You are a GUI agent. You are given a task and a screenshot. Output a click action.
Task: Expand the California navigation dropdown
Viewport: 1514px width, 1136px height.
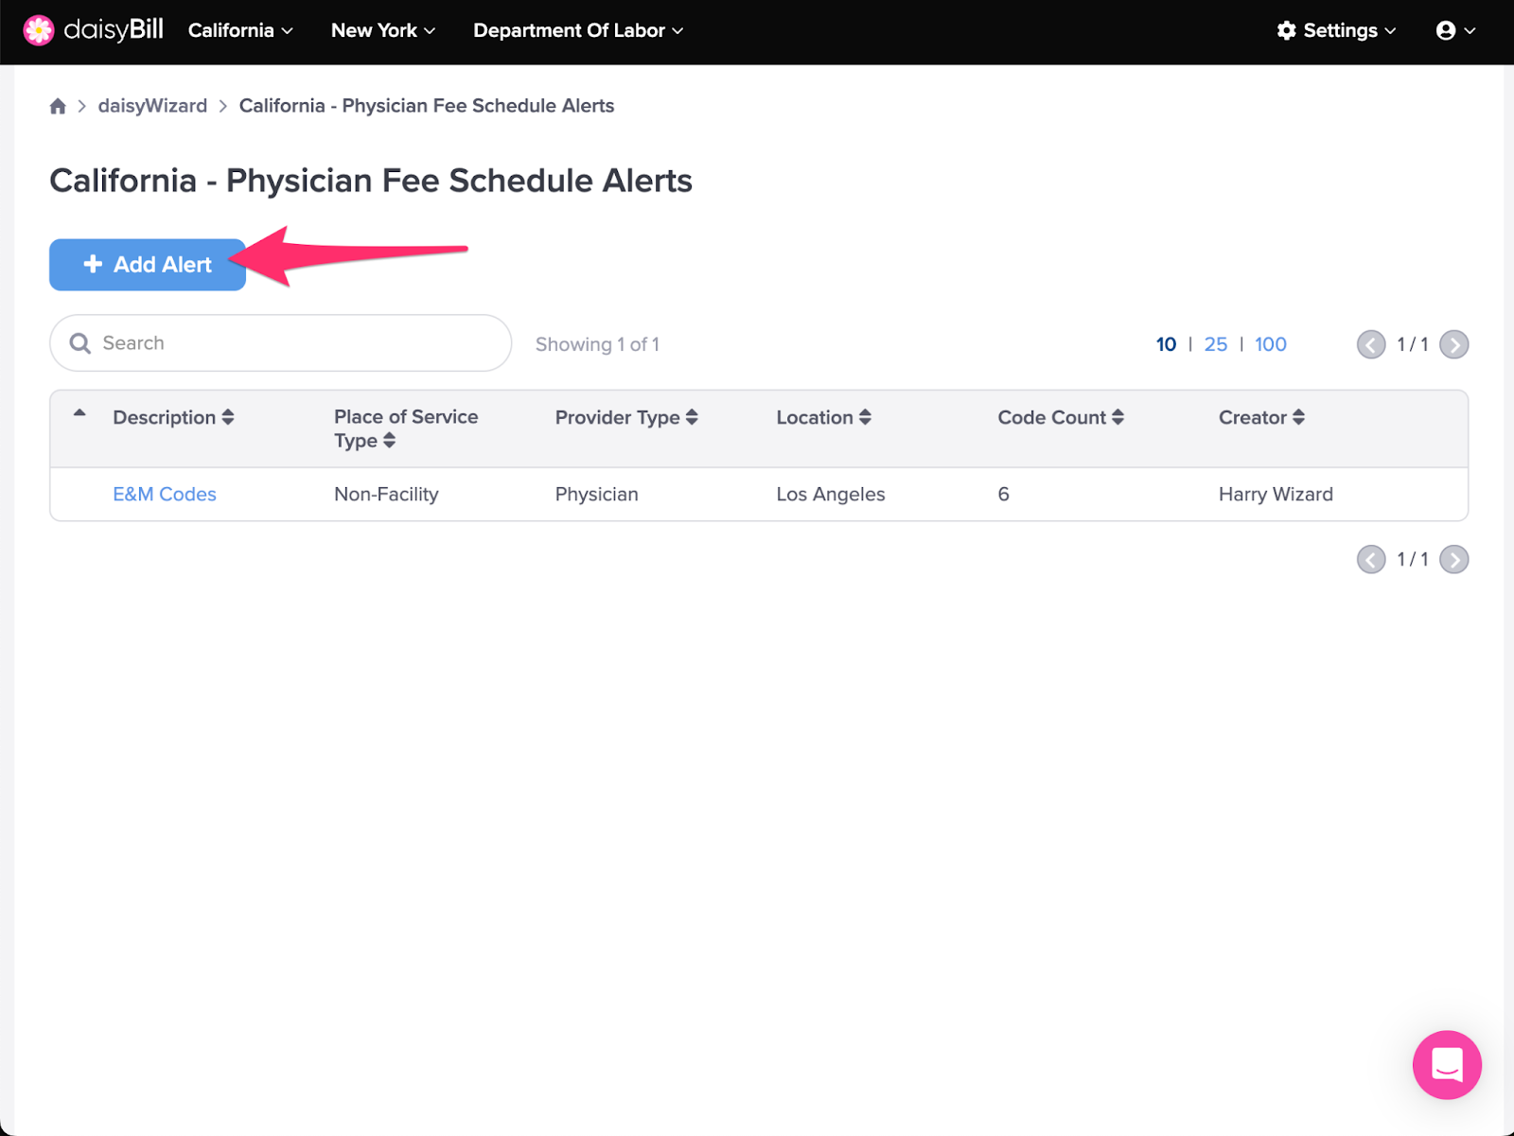240,30
